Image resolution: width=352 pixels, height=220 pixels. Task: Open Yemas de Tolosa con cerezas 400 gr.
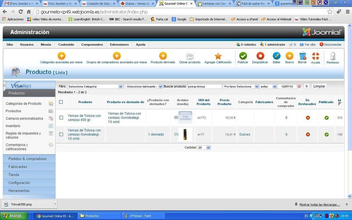(x=84, y=118)
